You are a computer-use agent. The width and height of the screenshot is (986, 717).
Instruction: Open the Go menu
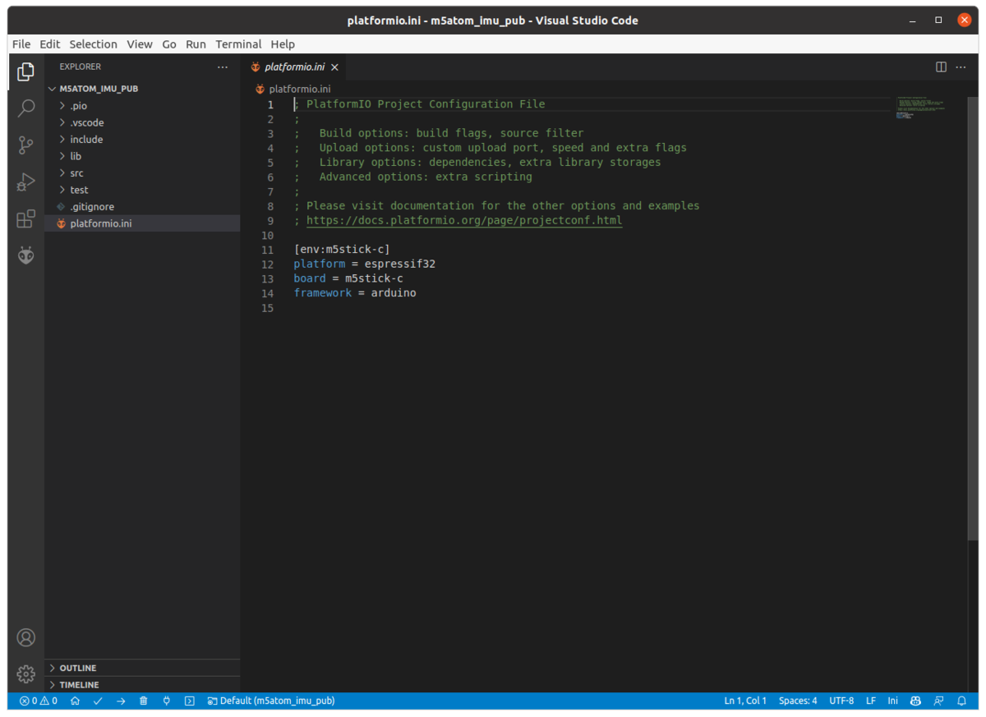169,44
